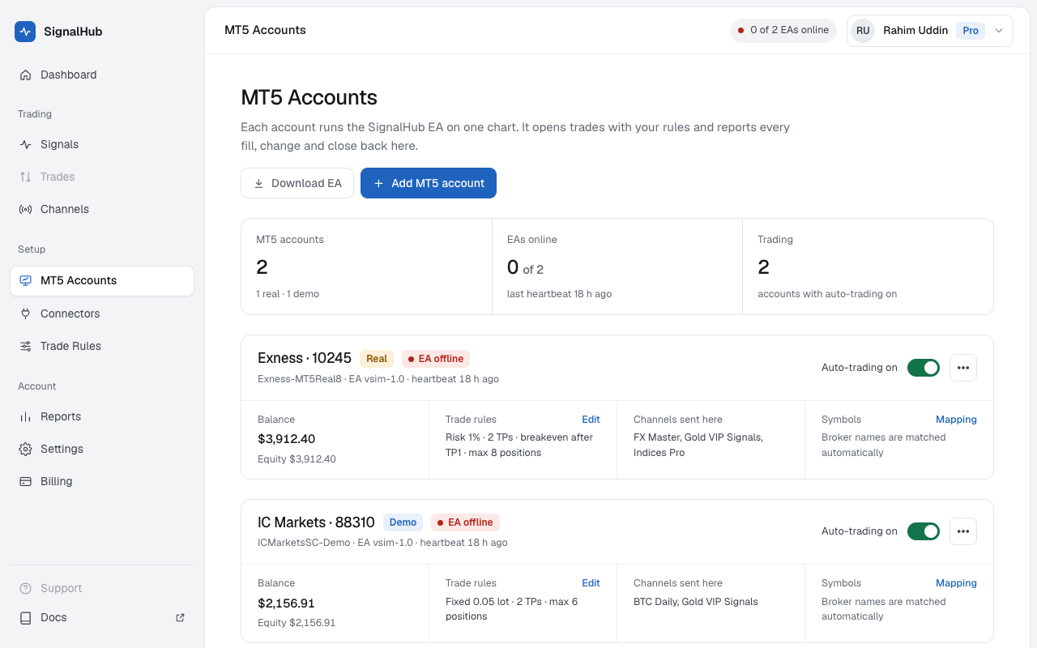Click the EA offline badge on Exness
This screenshot has width=1037, height=648.
[436, 359]
